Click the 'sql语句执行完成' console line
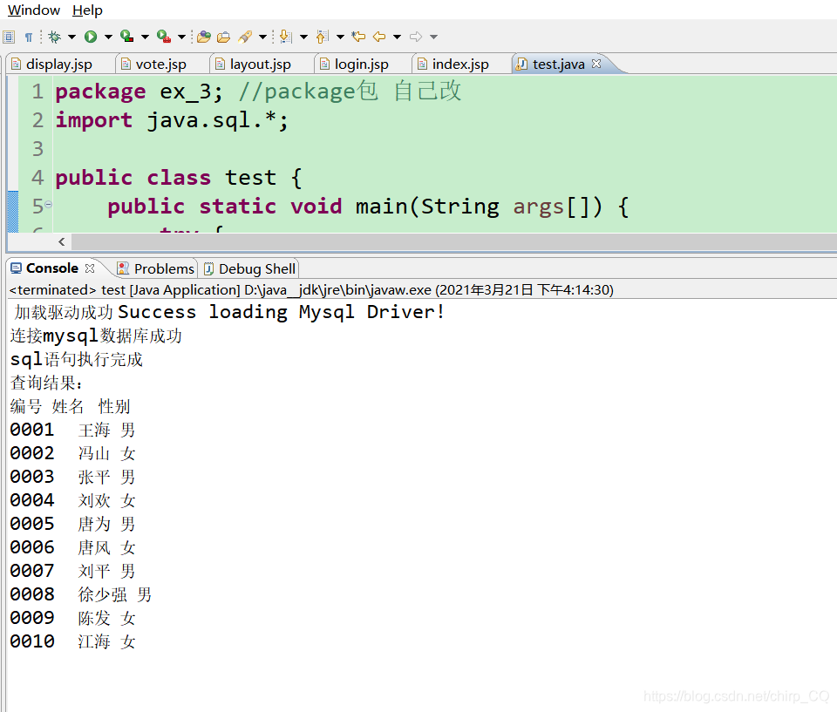 click(77, 359)
